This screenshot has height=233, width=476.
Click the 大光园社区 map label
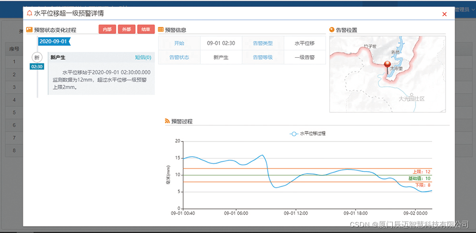(x=411, y=99)
